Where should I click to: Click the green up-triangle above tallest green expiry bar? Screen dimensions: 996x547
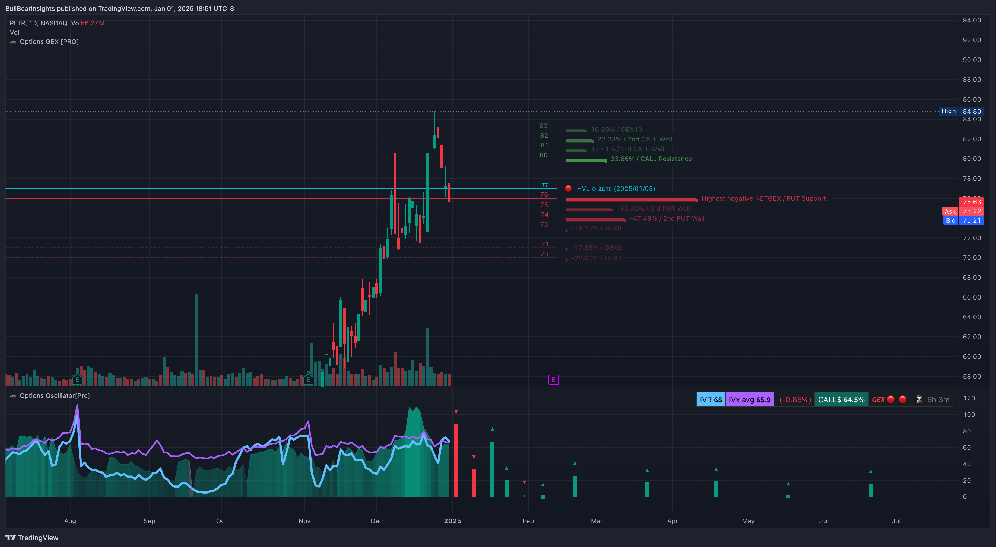492,429
